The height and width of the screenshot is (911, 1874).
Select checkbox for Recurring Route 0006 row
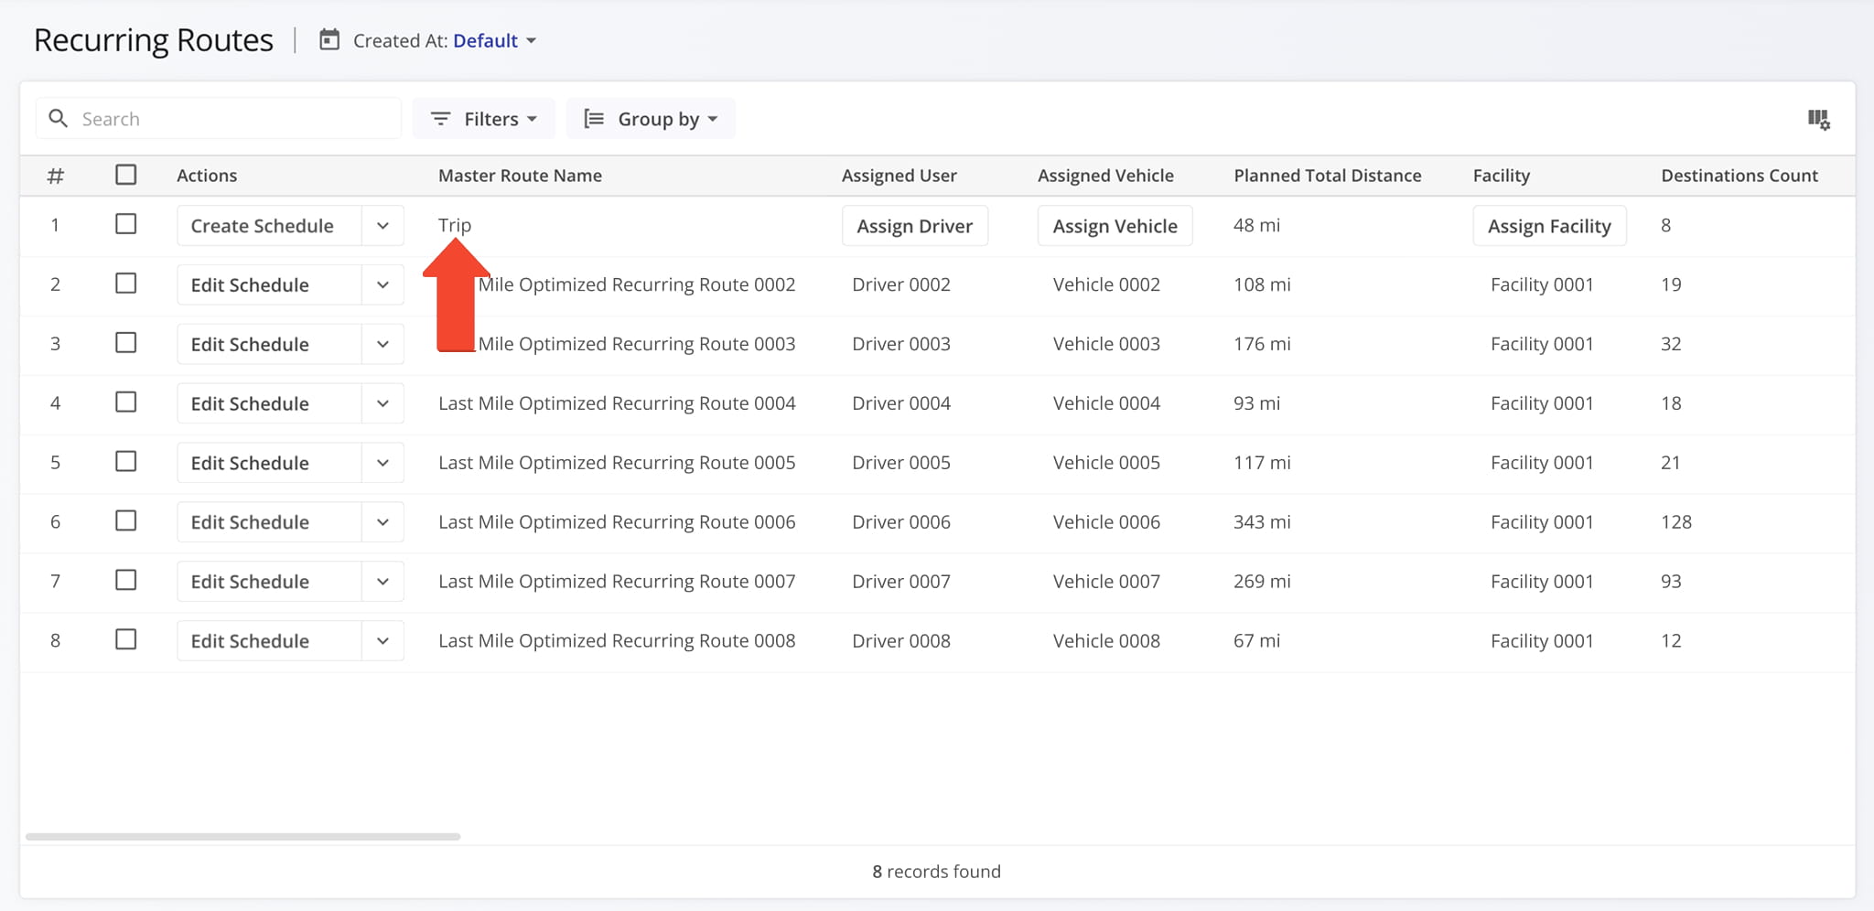pyautogui.click(x=126, y=521)
